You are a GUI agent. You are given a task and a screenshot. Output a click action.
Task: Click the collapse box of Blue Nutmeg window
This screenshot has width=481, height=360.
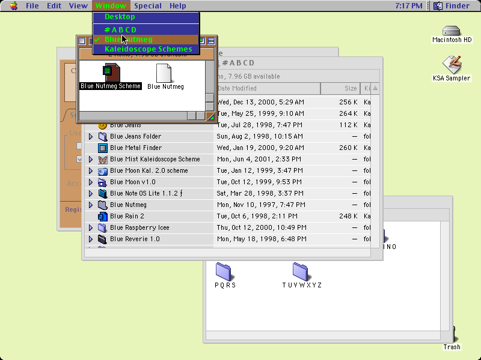pyautogui.click(x=211, y=41)
